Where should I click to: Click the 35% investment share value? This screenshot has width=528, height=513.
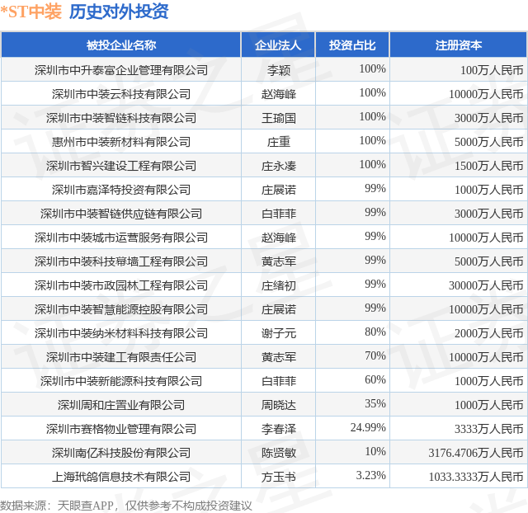[375, 403]
